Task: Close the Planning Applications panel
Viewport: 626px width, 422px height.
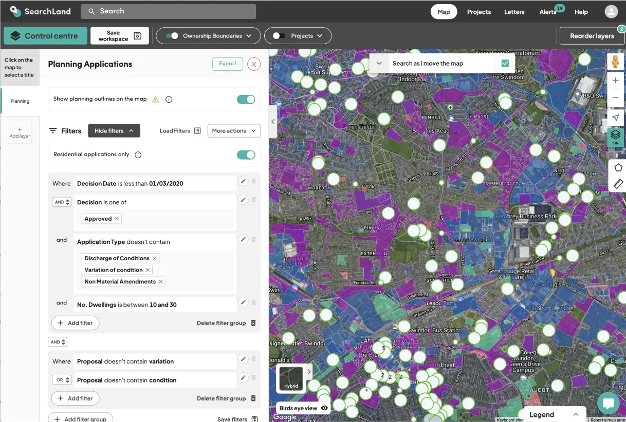Action: point(253,64)
